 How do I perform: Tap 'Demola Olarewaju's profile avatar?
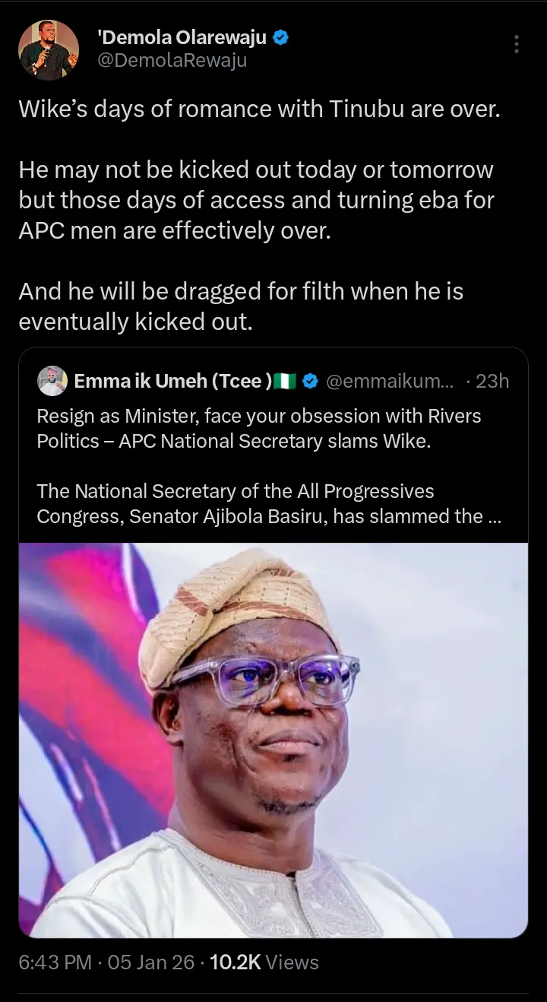pyautogui.click(x=49, y=50)
